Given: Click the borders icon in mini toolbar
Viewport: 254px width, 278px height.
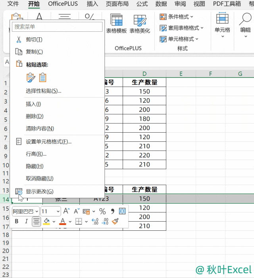Looking at the screenshot, I should [x=79, y=221].
